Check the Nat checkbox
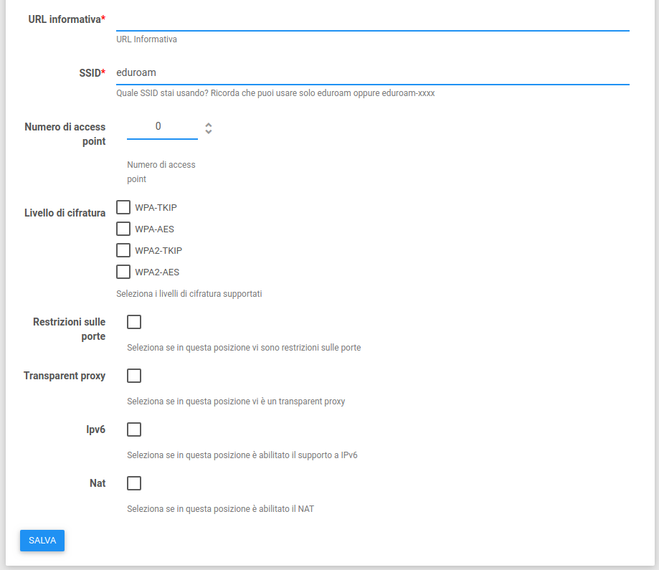The height and width of the screenshot is (570, 659). [134, 483]
